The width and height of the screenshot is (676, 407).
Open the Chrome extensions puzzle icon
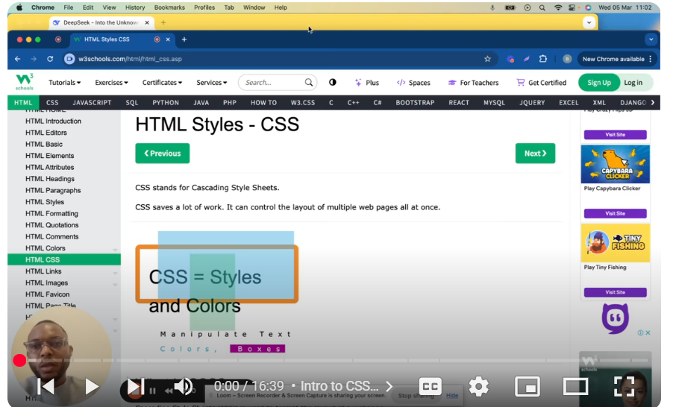click(x=543, y=59)
